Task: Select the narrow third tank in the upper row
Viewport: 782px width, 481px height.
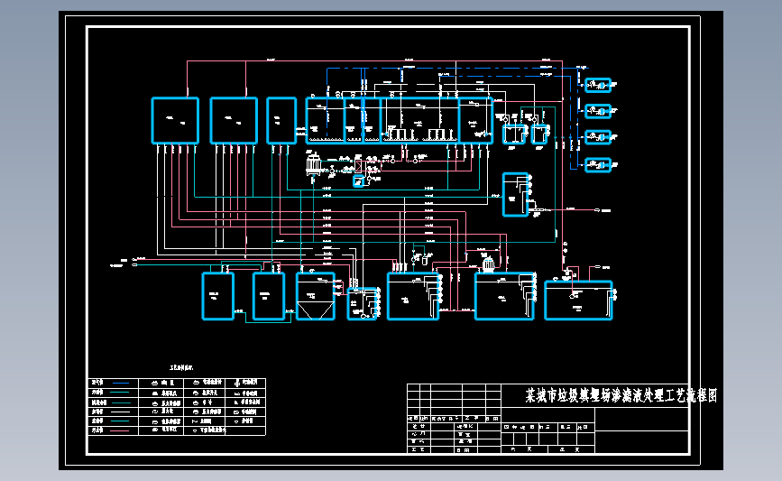Action: [281, 121]
